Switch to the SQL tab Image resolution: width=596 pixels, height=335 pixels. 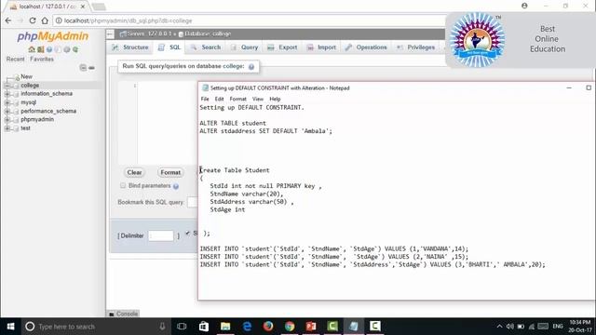[x=169, y=47]
